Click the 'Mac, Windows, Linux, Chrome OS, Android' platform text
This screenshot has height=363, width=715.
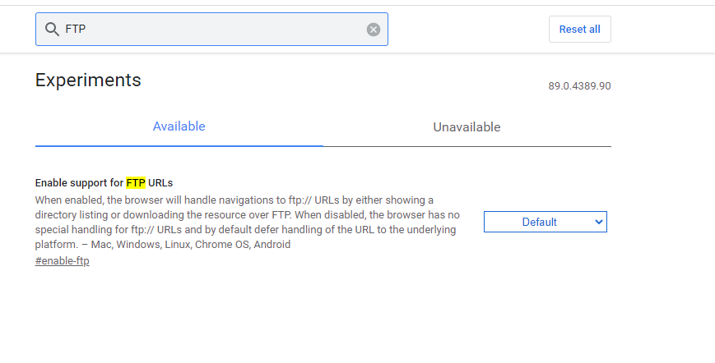click(x=191, y=244)
